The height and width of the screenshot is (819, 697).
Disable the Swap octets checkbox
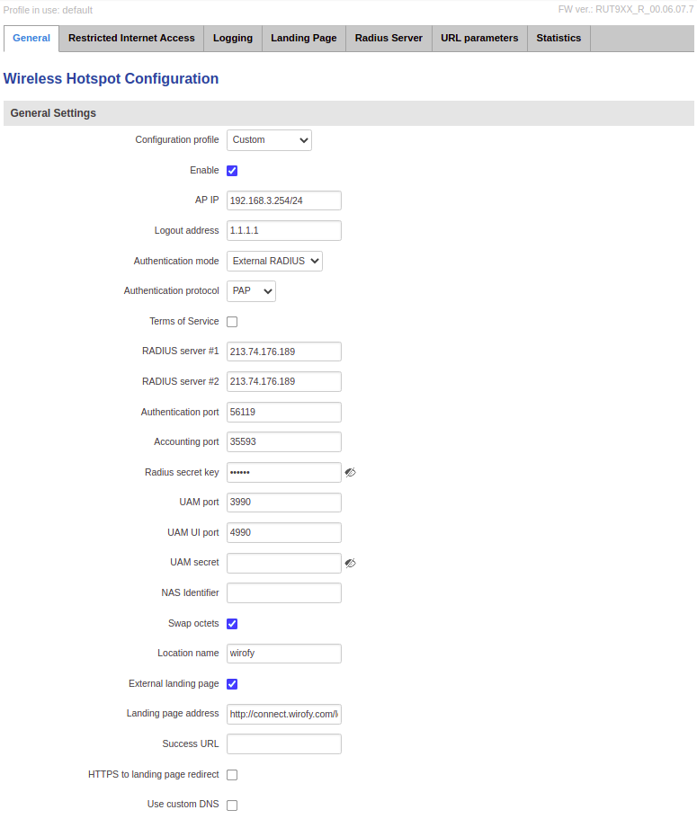tap(232, 624)
